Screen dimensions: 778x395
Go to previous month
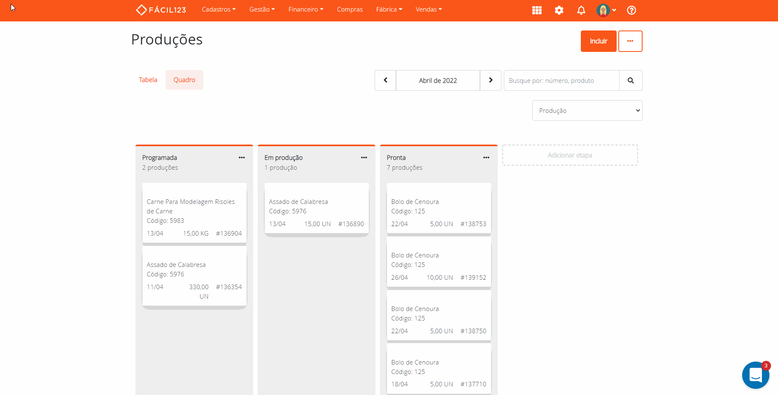click(385, 80)
